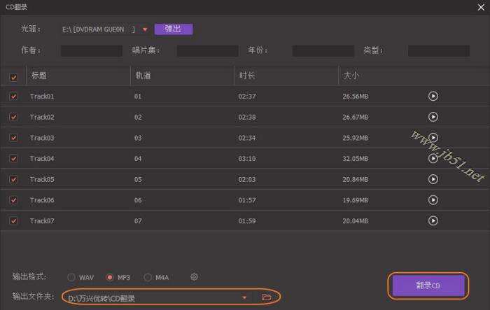490x310 pixels.
Task: Click size 20.84MB of Track05
Action: click(x=356, y=179)
